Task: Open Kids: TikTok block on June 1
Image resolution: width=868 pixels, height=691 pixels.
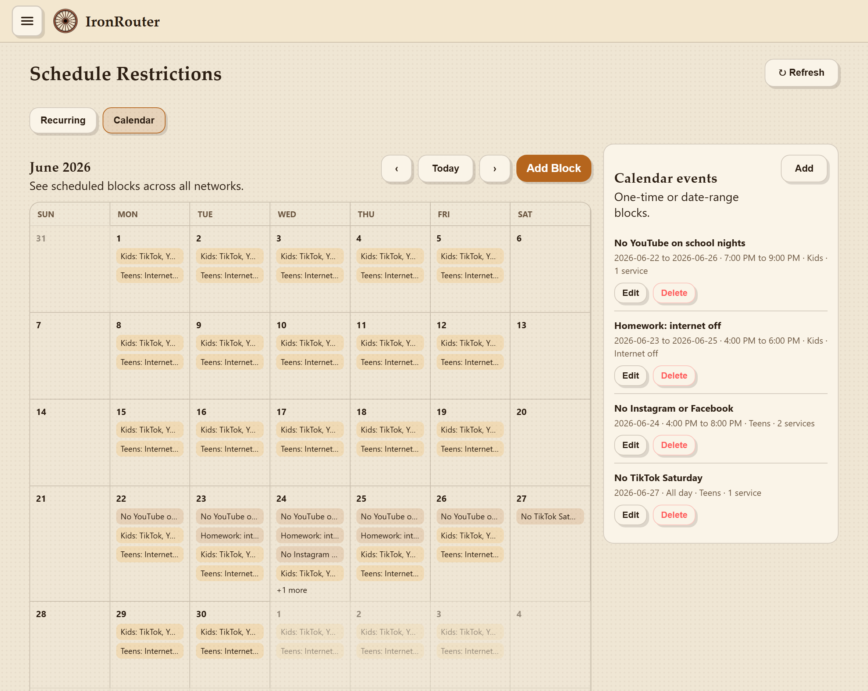Action: 149,256
